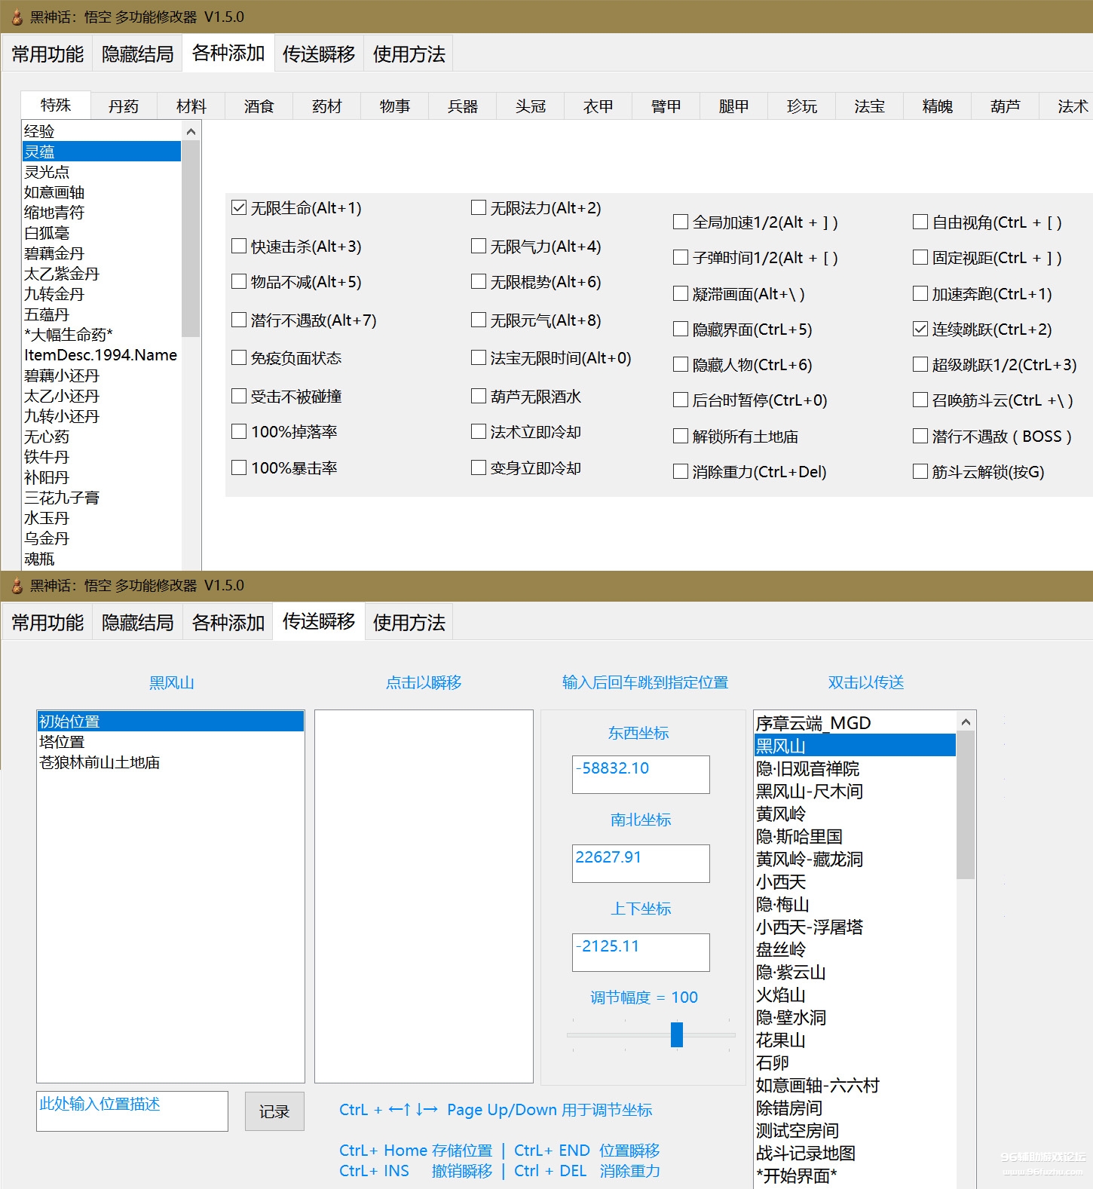Select 花果山 in the map list
Screen dimensions: 1093x1189
[x=781, y=1040]
